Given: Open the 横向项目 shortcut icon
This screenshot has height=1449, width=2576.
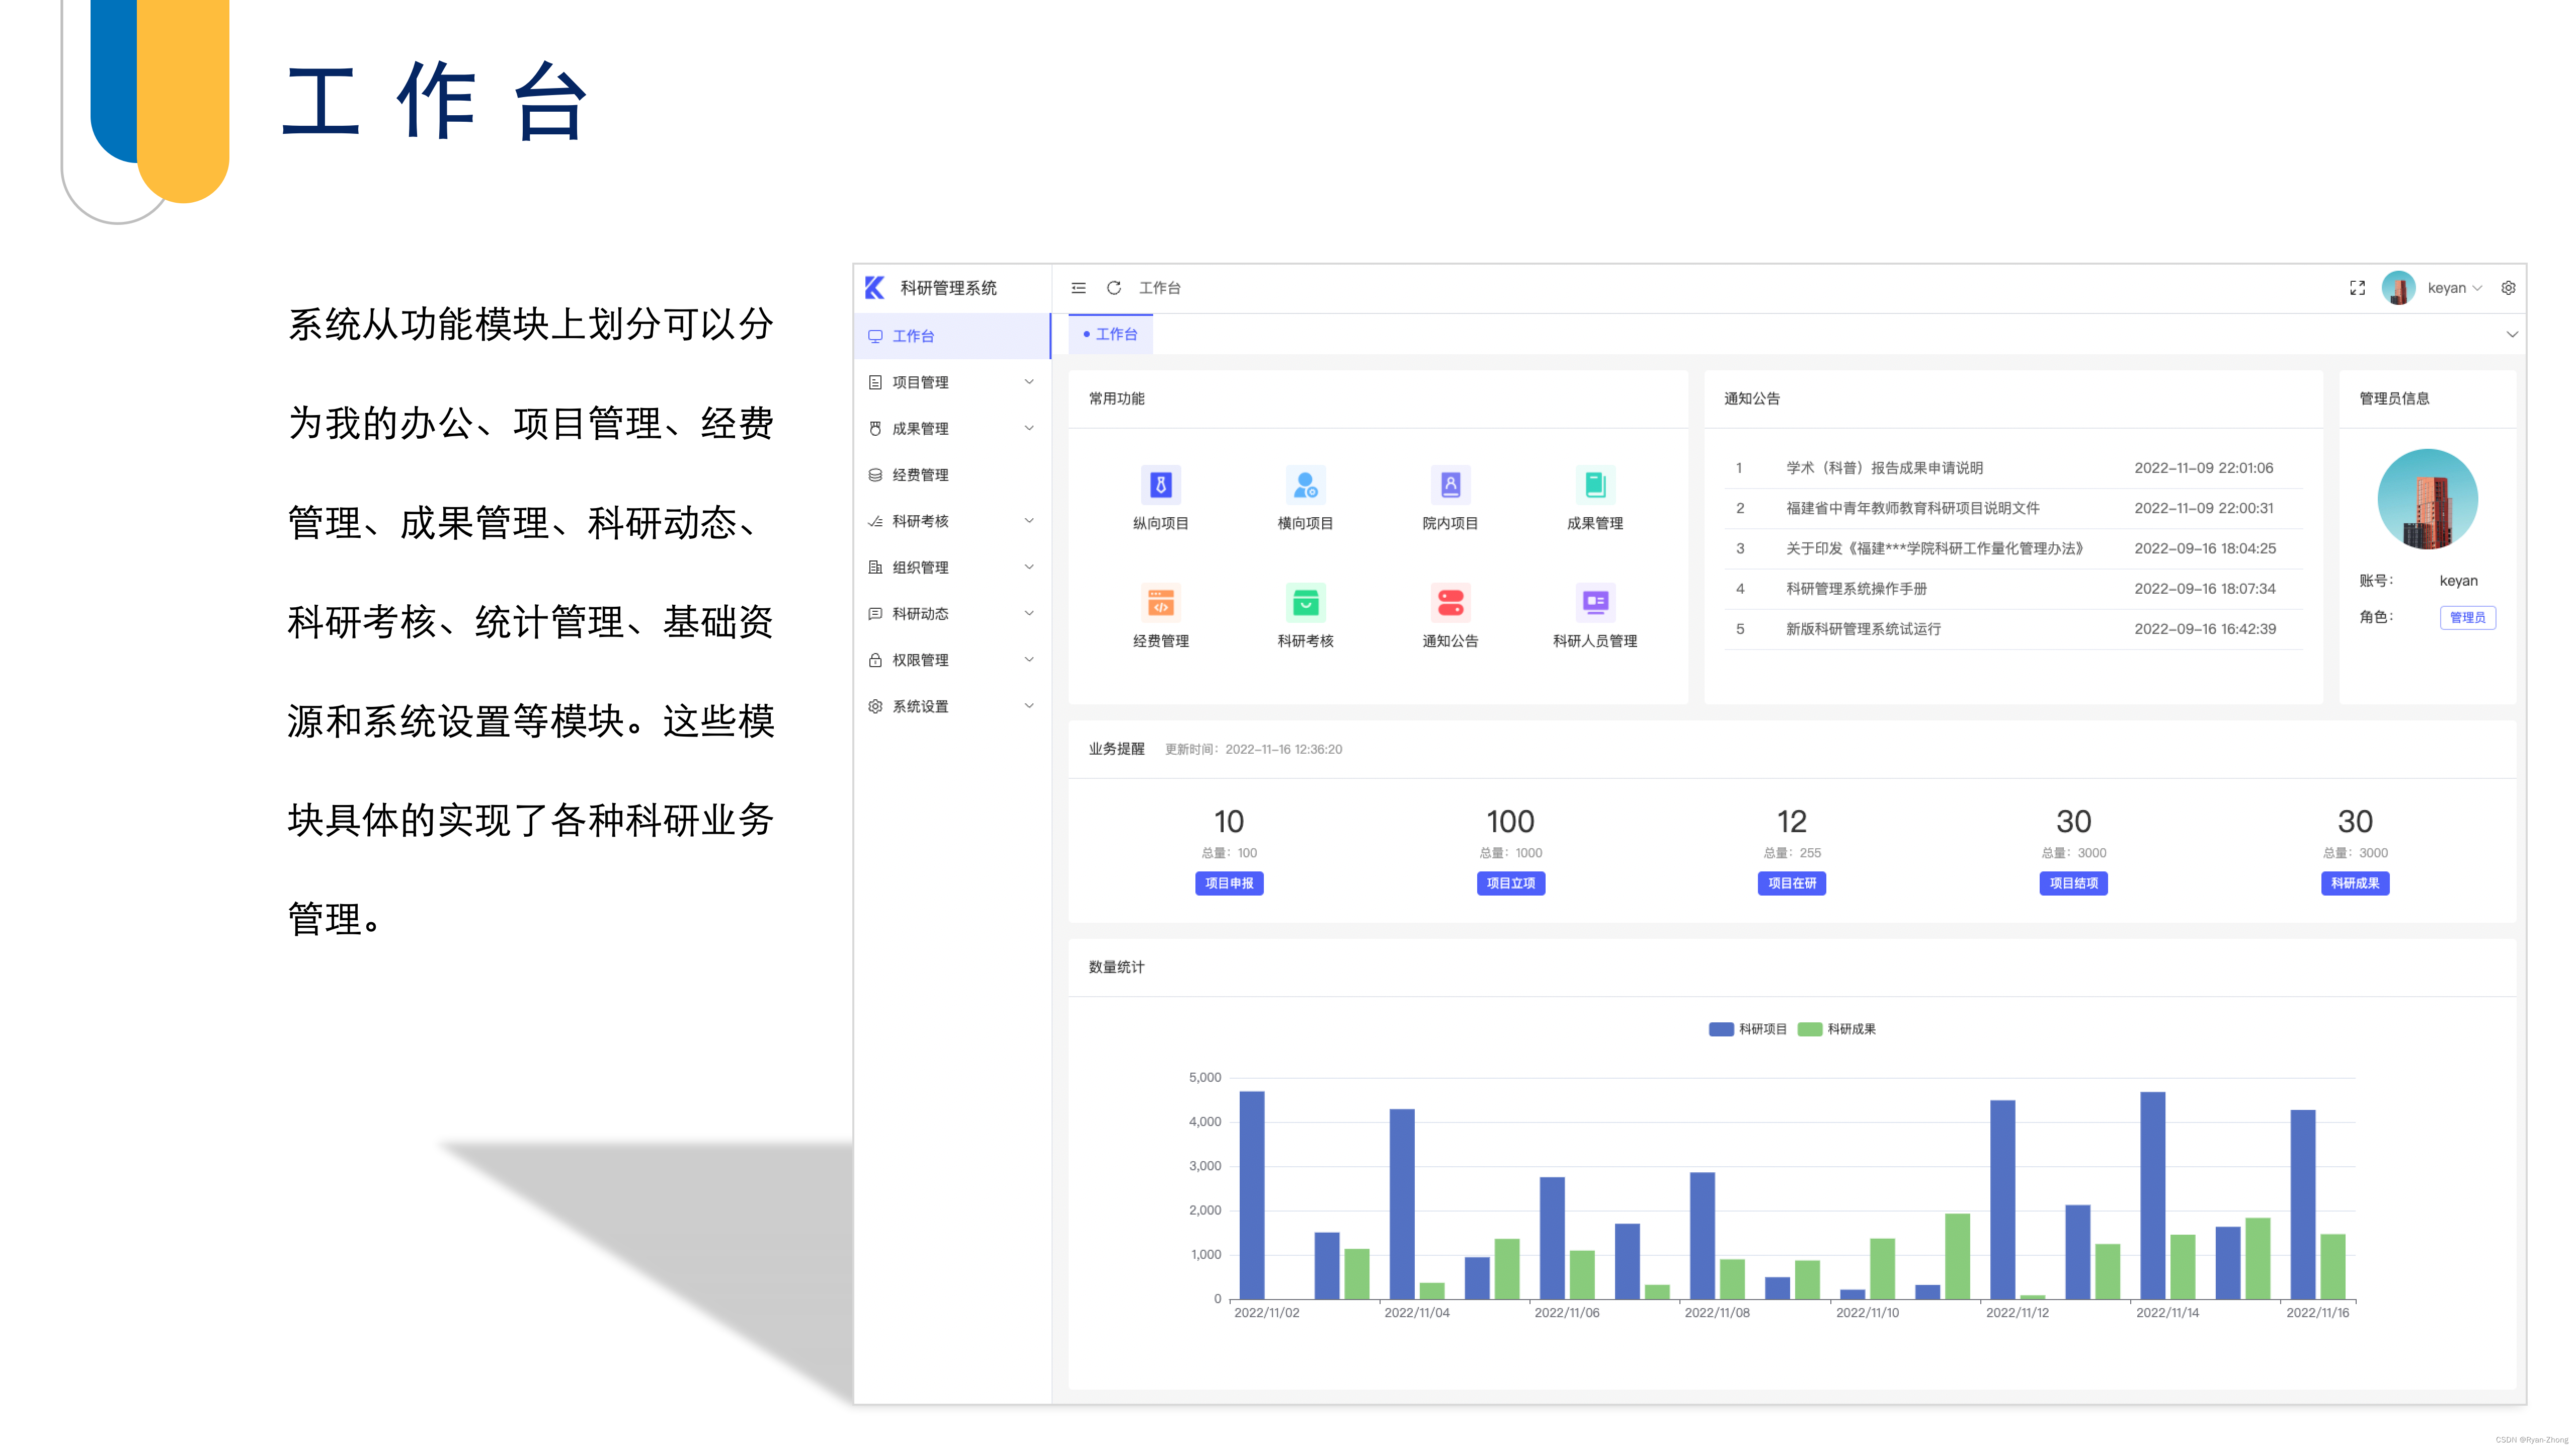Looking at the screenshot, I should pos(1305,485).
